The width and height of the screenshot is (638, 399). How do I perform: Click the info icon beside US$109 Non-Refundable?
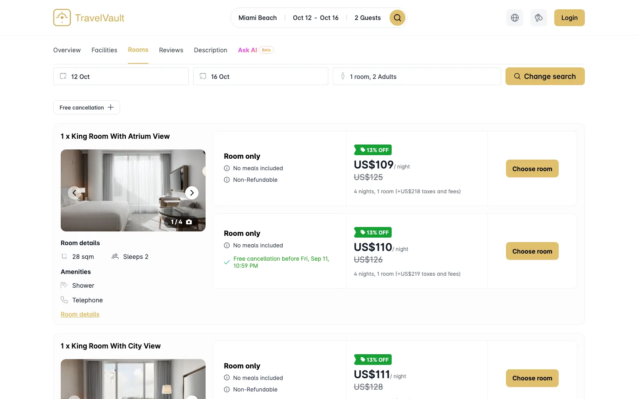click(x=227, y=180)
